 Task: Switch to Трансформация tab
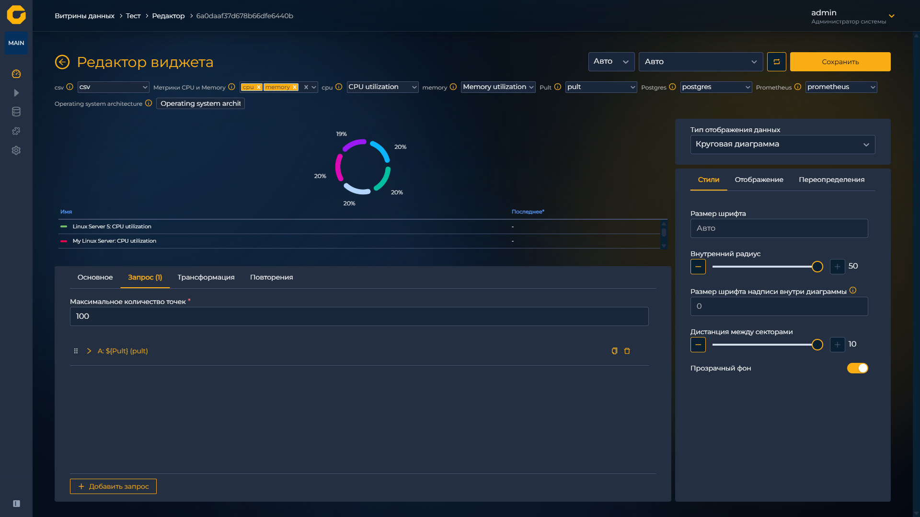click(x=206, y=278)
